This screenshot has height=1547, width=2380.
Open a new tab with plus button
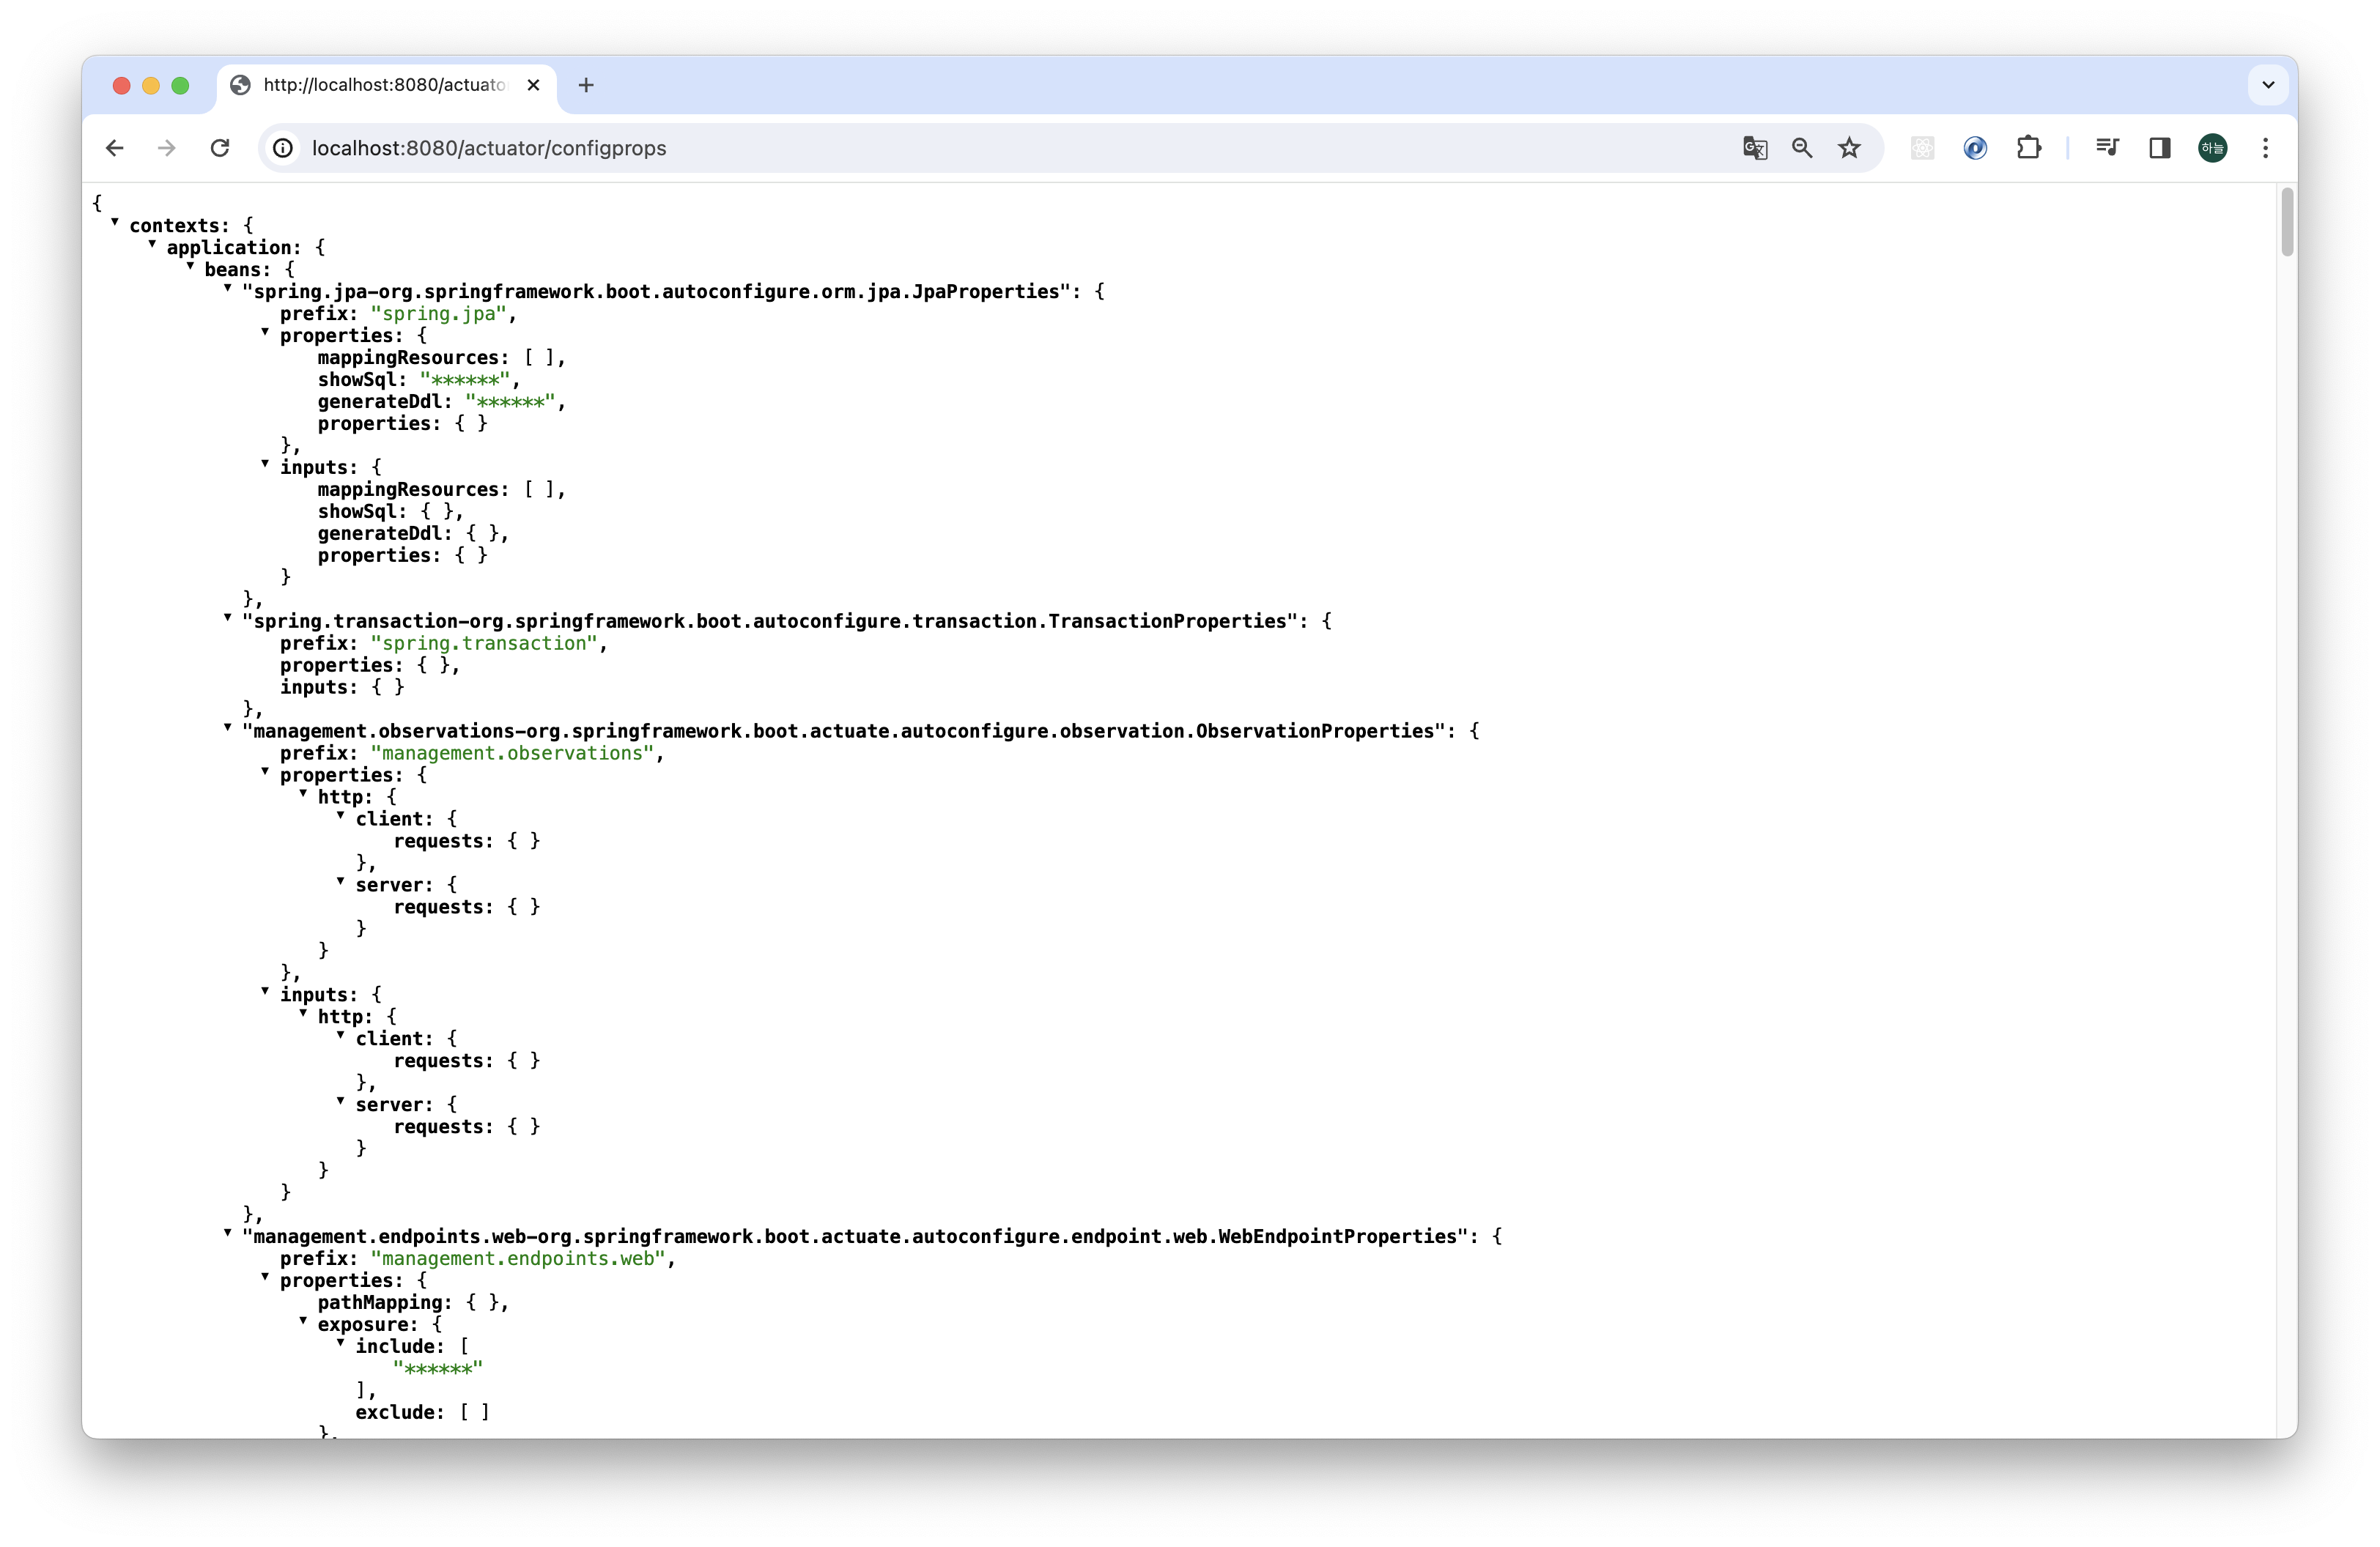point(586,85)
